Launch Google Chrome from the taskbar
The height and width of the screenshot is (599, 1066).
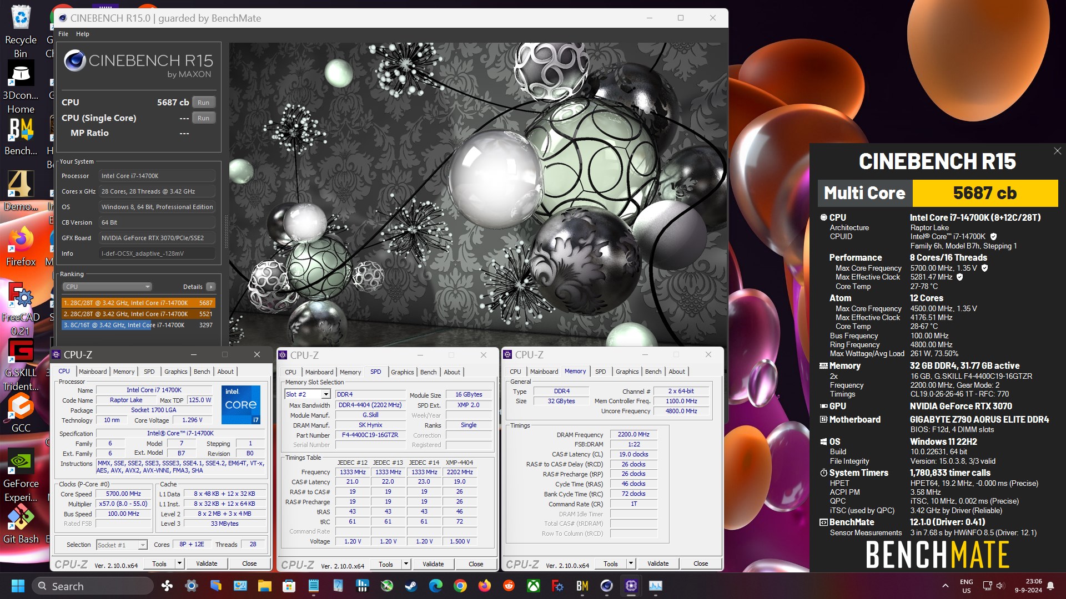pyautogui.click(x=460, y=586)
